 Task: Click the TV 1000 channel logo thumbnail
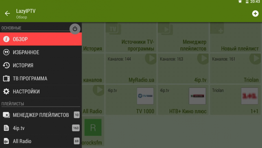point(145,96)
